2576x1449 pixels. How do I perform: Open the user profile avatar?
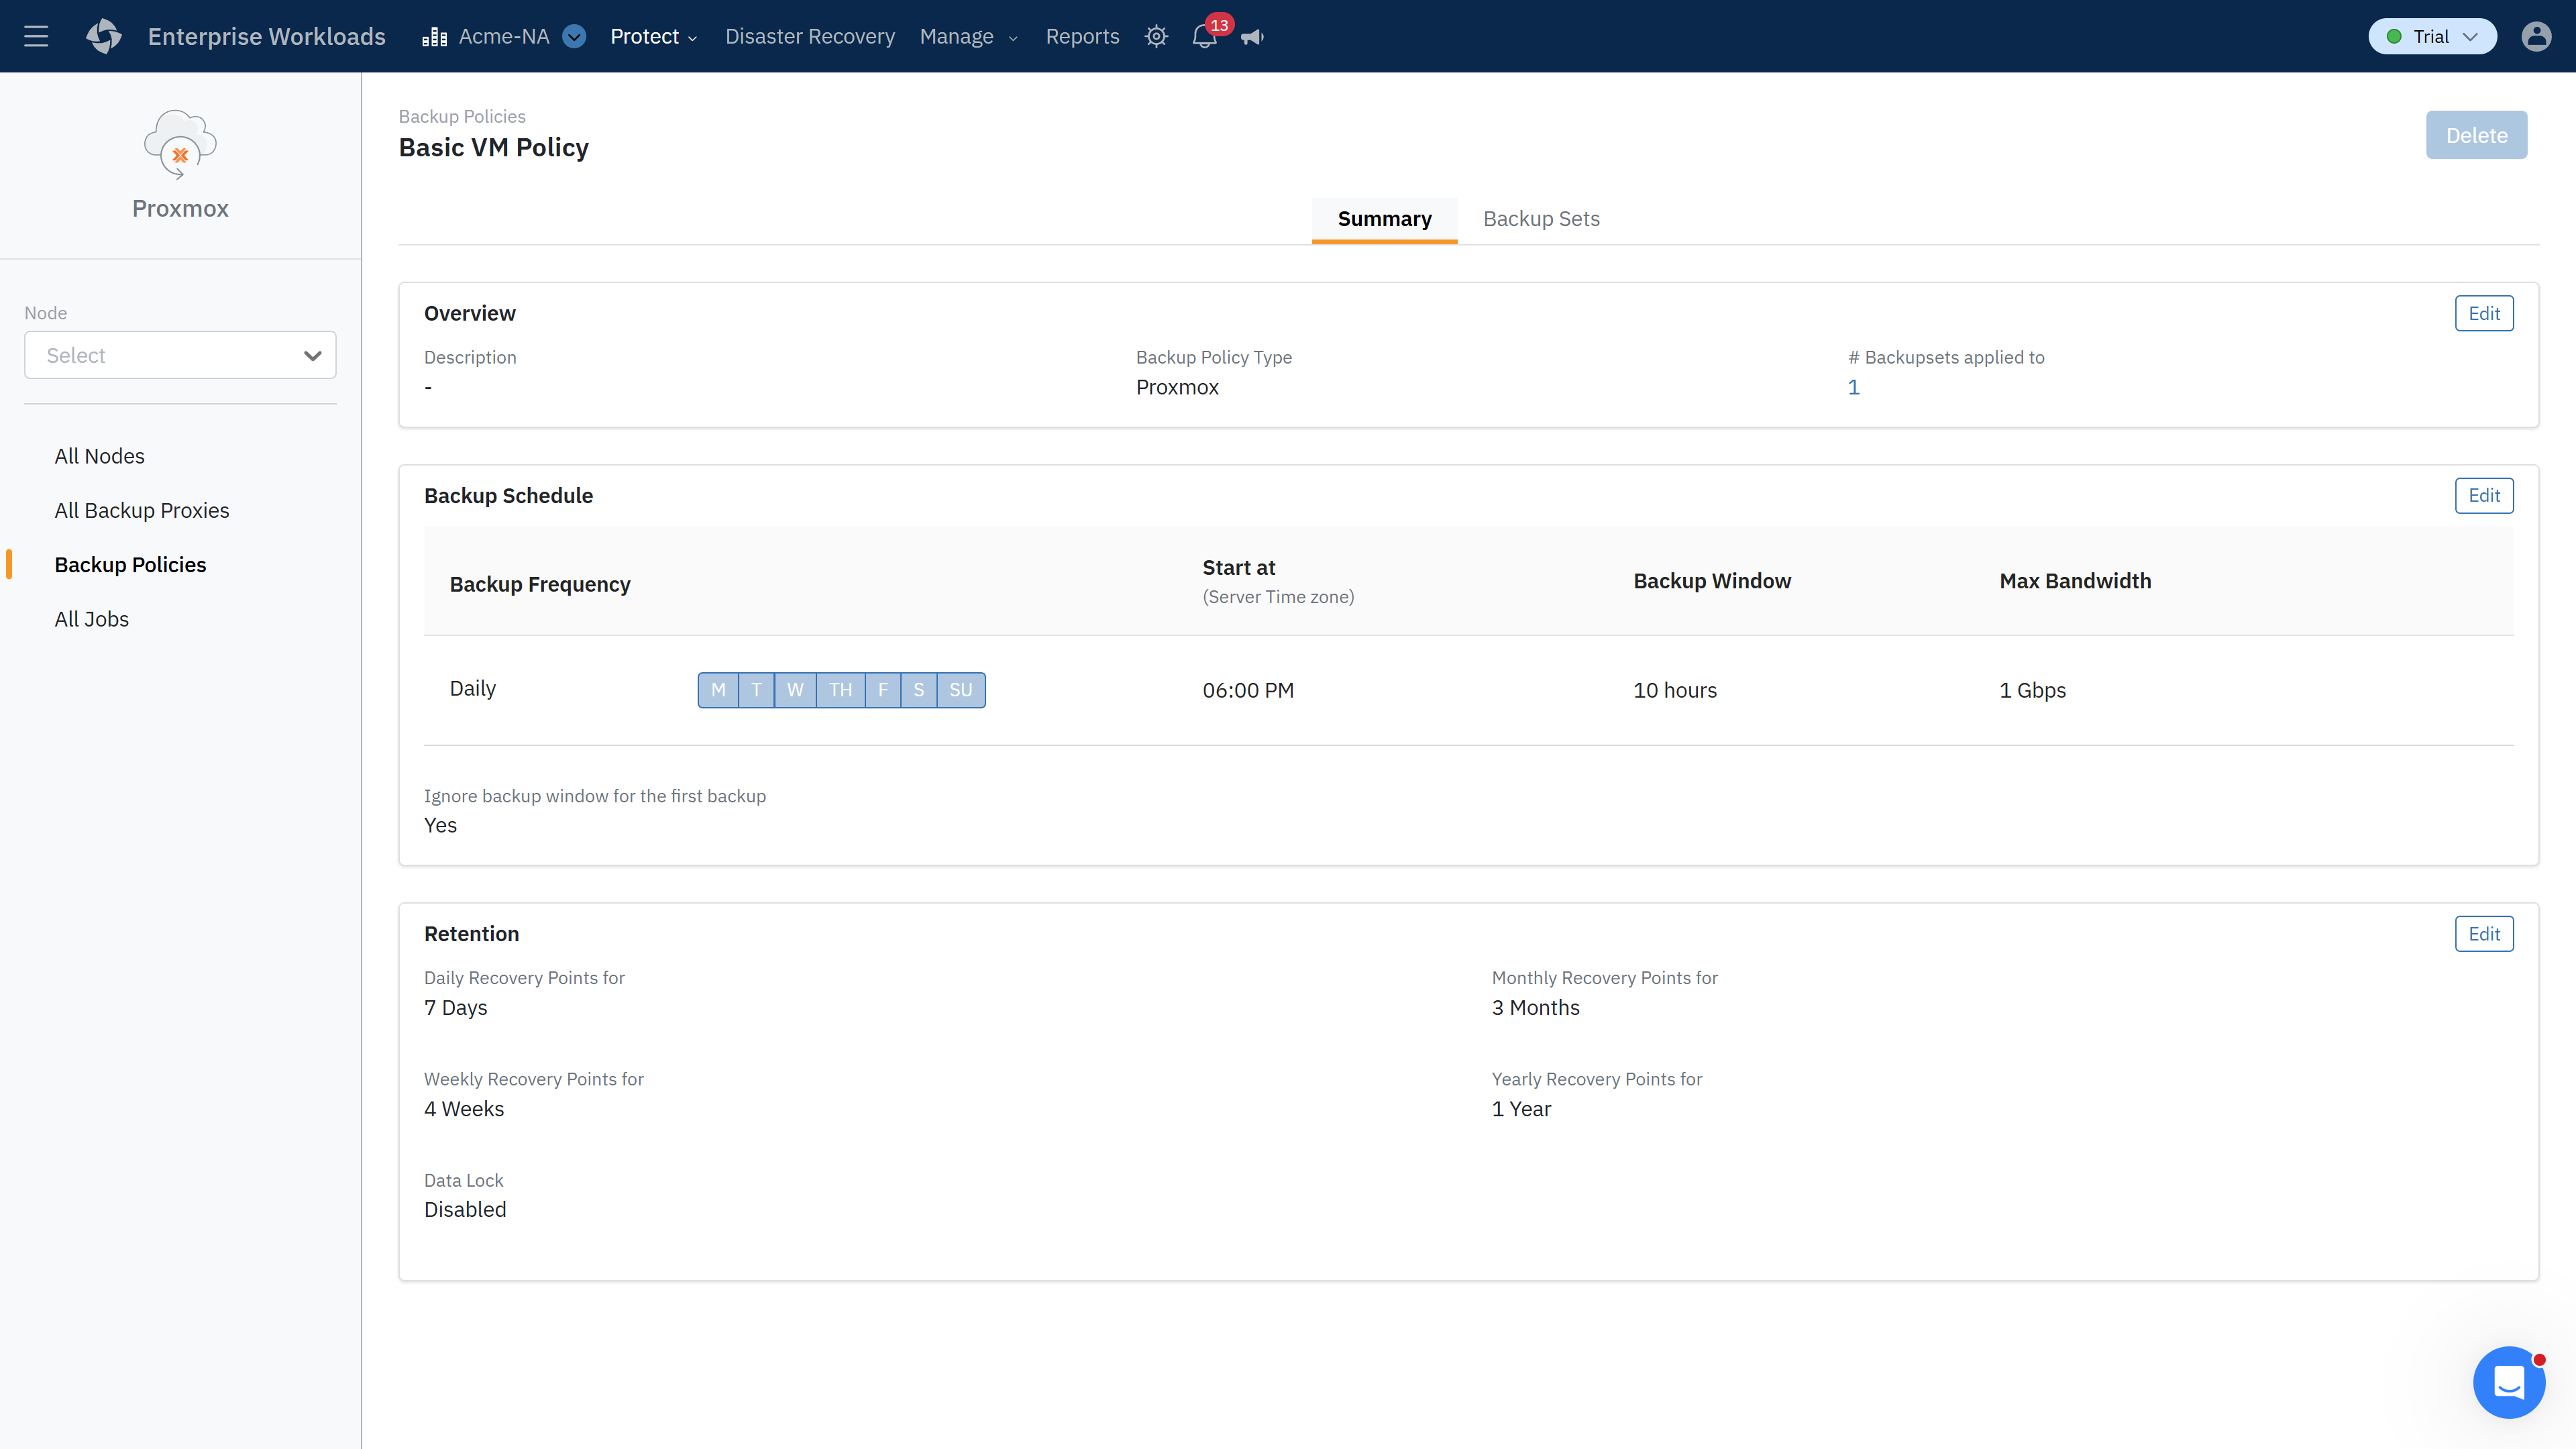[2536, 36]
